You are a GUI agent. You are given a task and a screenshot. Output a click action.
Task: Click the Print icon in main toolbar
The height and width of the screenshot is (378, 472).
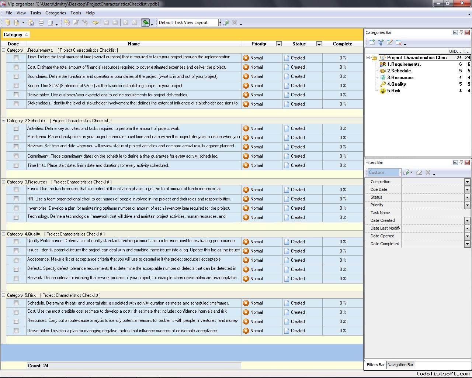click(41, 23)
